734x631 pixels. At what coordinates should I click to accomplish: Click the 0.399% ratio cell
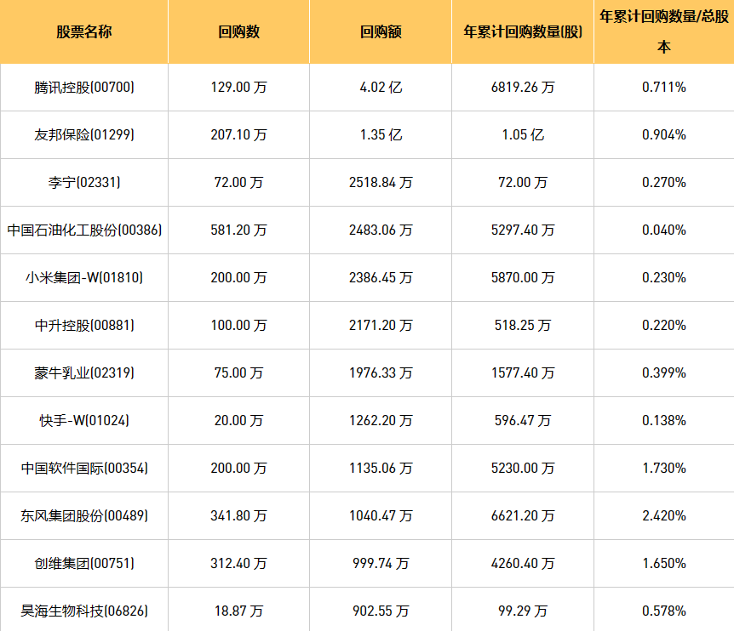pyautogui.click(x=664, y=373)
